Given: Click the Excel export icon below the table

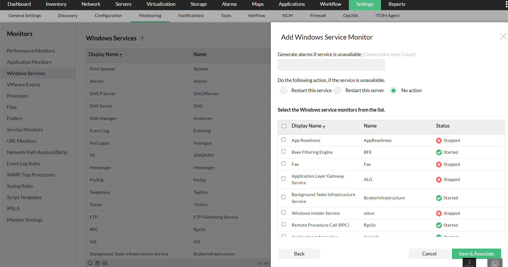Looking at the screenshot, I should click(105, 263).
